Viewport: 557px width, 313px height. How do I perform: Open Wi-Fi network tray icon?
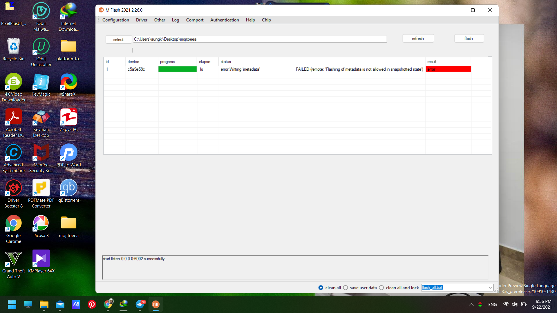point(506,304)
